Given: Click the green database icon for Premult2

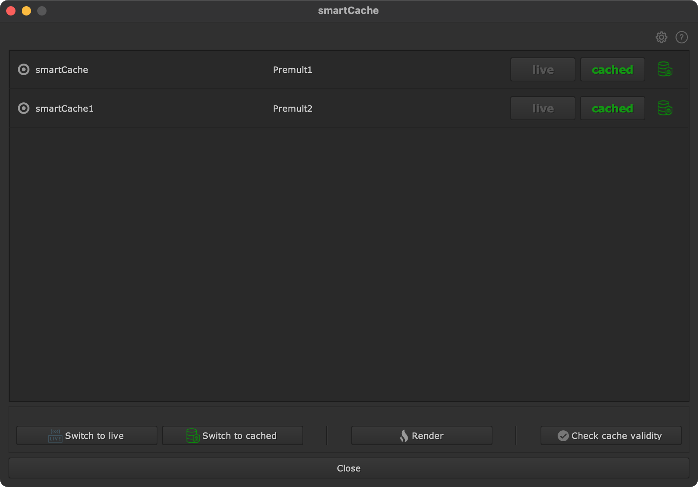Looking at the screenshot, I should pos(665,108).
